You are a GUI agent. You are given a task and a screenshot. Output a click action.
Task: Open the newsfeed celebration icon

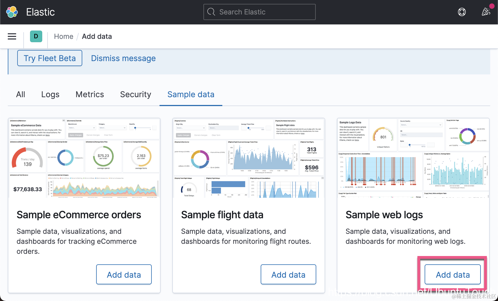[x=486, y=12]
